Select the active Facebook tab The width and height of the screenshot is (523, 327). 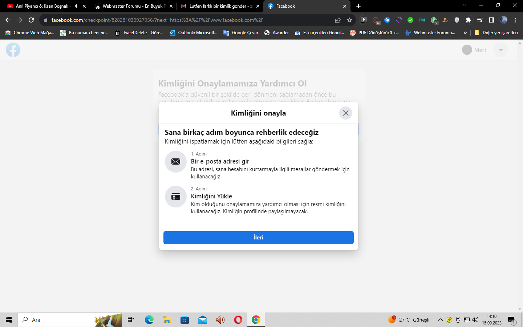click(307, 6)
